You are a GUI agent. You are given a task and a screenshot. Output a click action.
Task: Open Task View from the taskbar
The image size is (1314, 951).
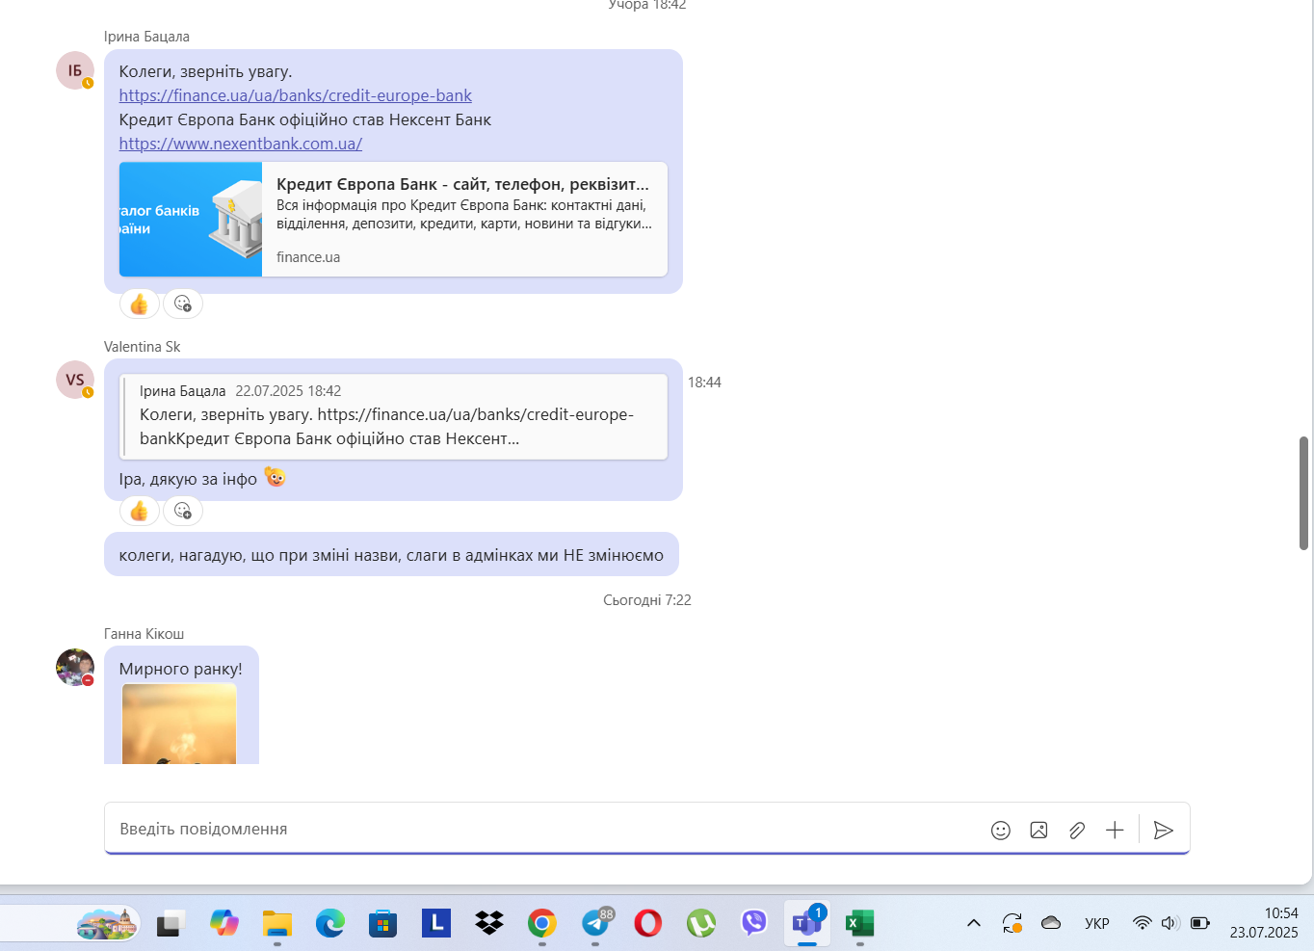tap(171, 924)
